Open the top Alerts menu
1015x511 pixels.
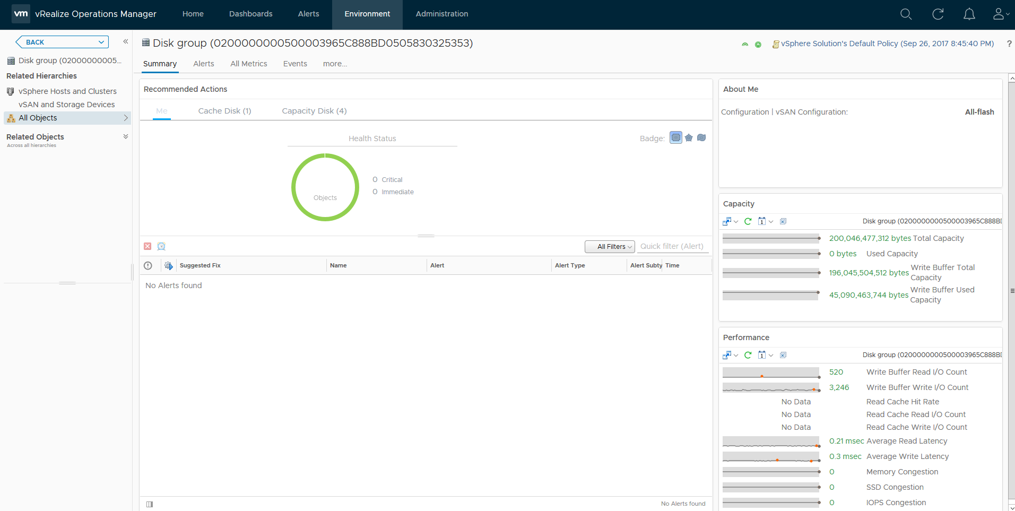[x=309, y=14]
